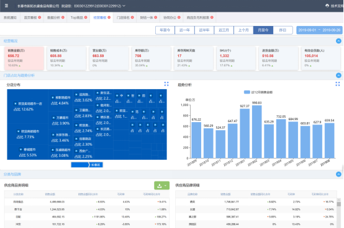344x228 pixels.
Task: Click the play icon on the 2.30% treemap tile
Action: point(76,139)
